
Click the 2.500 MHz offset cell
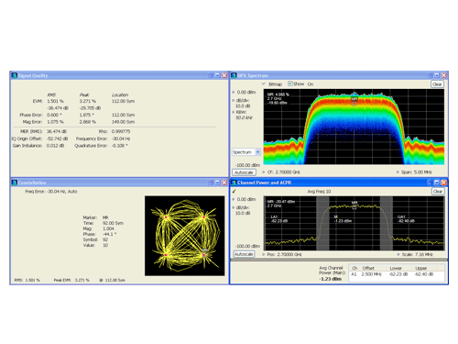(372, 274)
